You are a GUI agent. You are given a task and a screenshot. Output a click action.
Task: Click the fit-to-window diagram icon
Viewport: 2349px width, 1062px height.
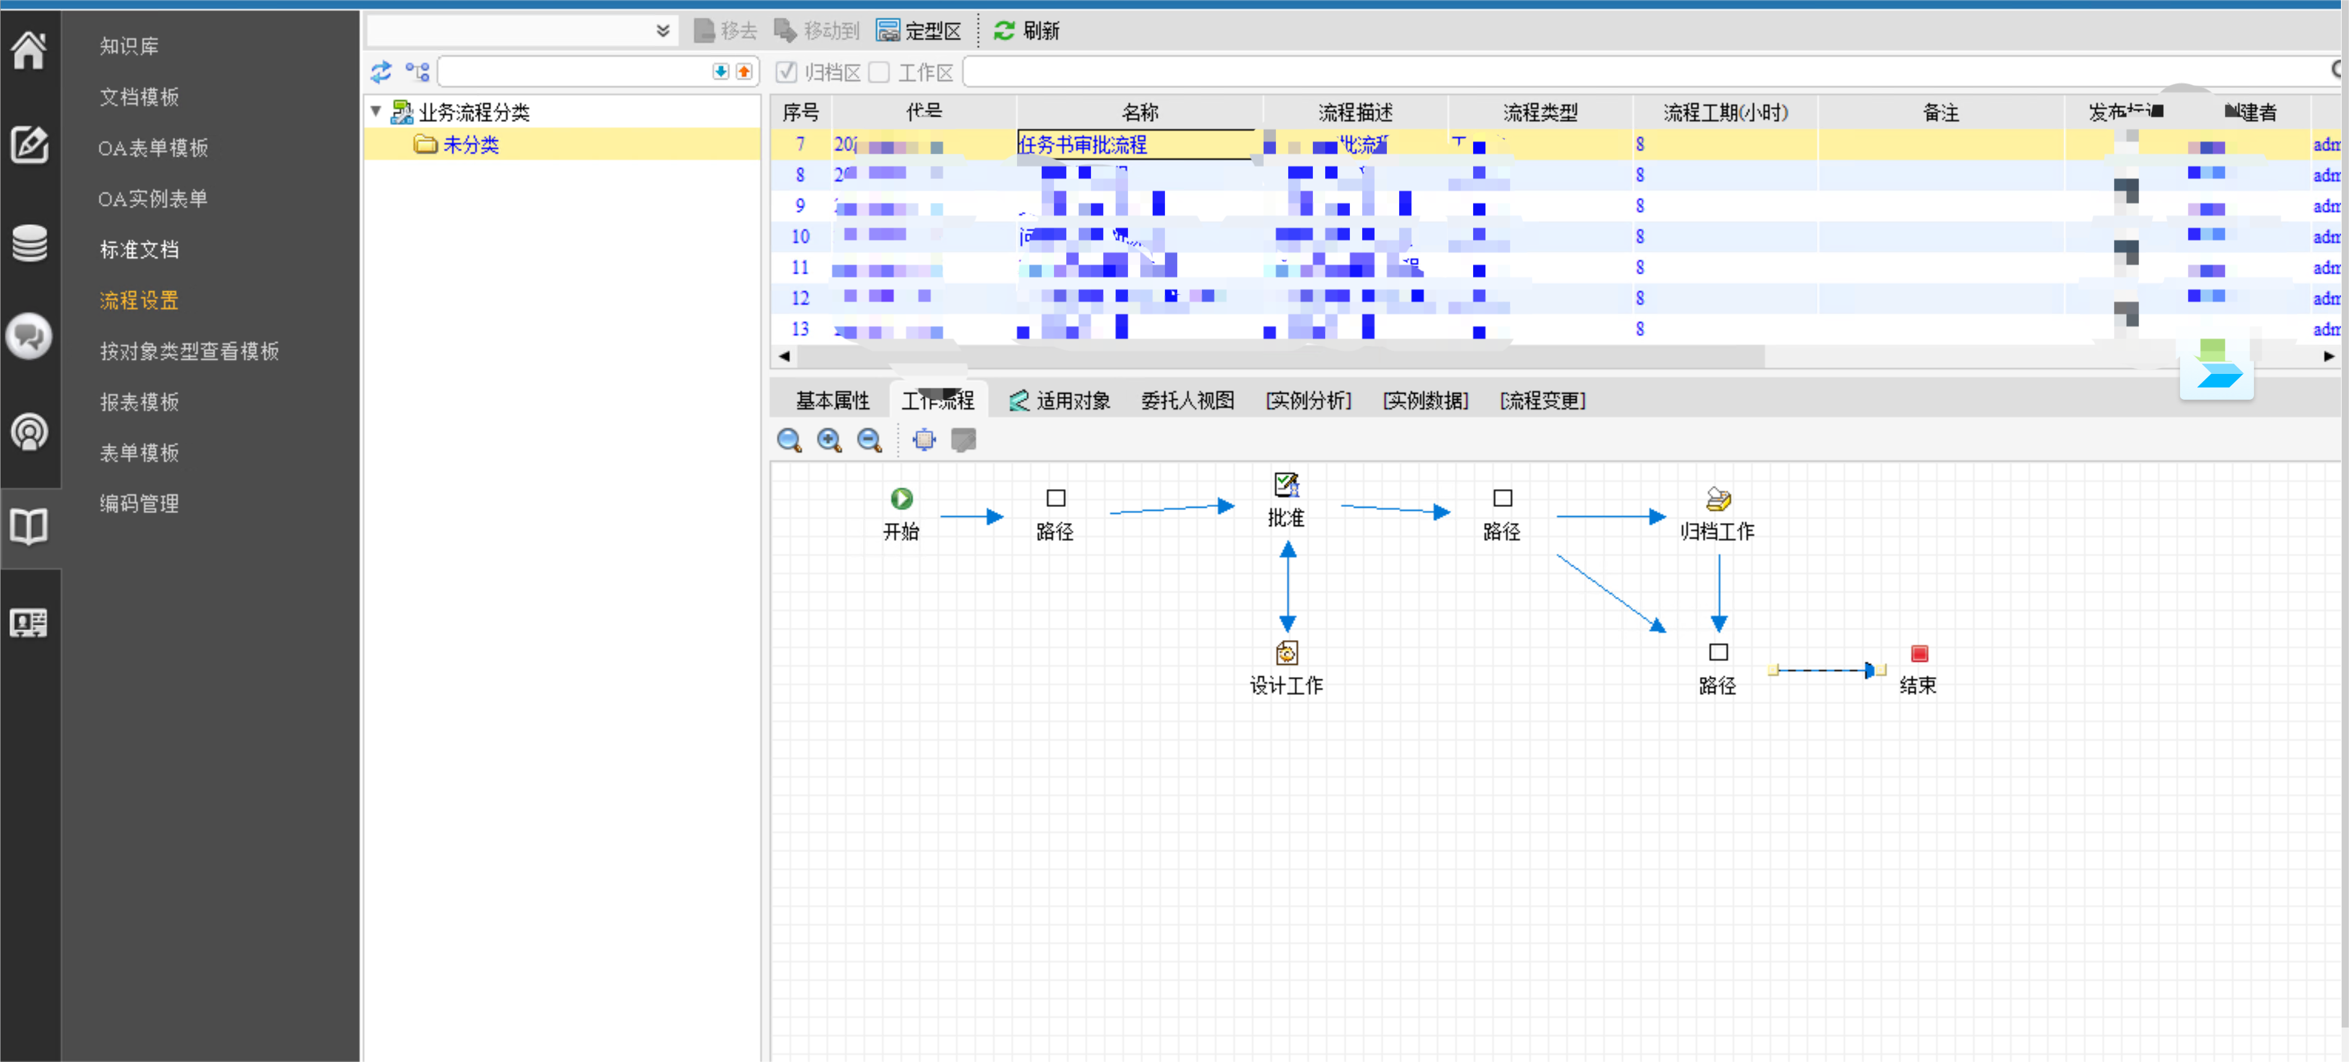point(923,440)
